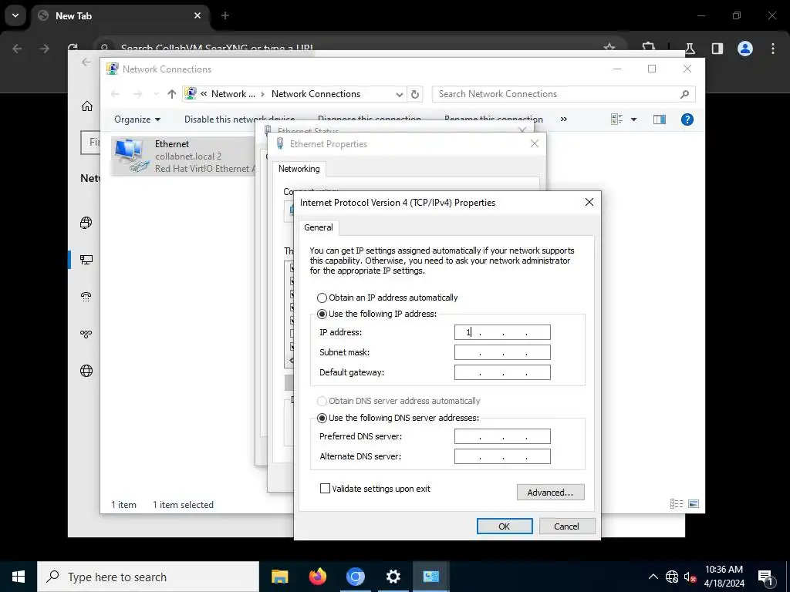Image resolution: width=790 pixels, height=592 pixels.
Task: Expand the toolbar overflow chevron
Action: click(564, 119)
